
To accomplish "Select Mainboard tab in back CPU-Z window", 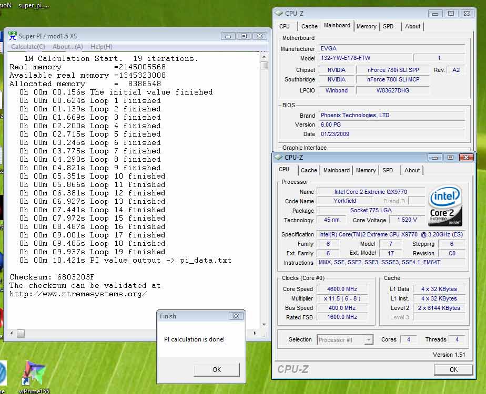I will click(337, 25).
